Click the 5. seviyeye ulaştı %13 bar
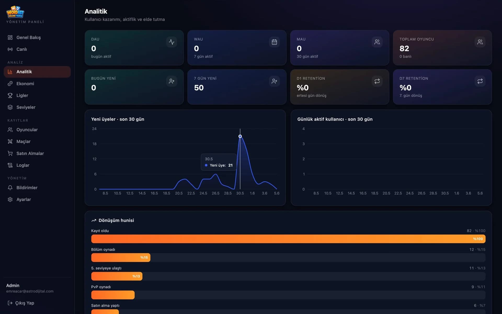The width and height of the screenshot is (502, 314). (x=117, y=276)
